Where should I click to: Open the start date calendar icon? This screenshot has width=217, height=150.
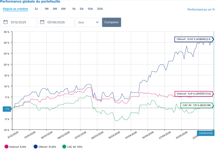coord(5,22)
